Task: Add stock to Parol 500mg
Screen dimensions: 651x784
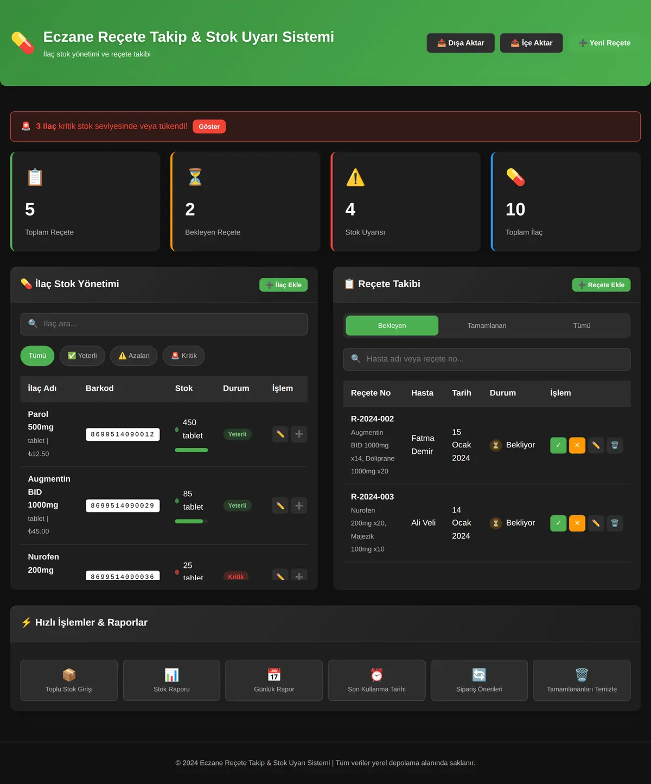Action: [x=299, y=434]
